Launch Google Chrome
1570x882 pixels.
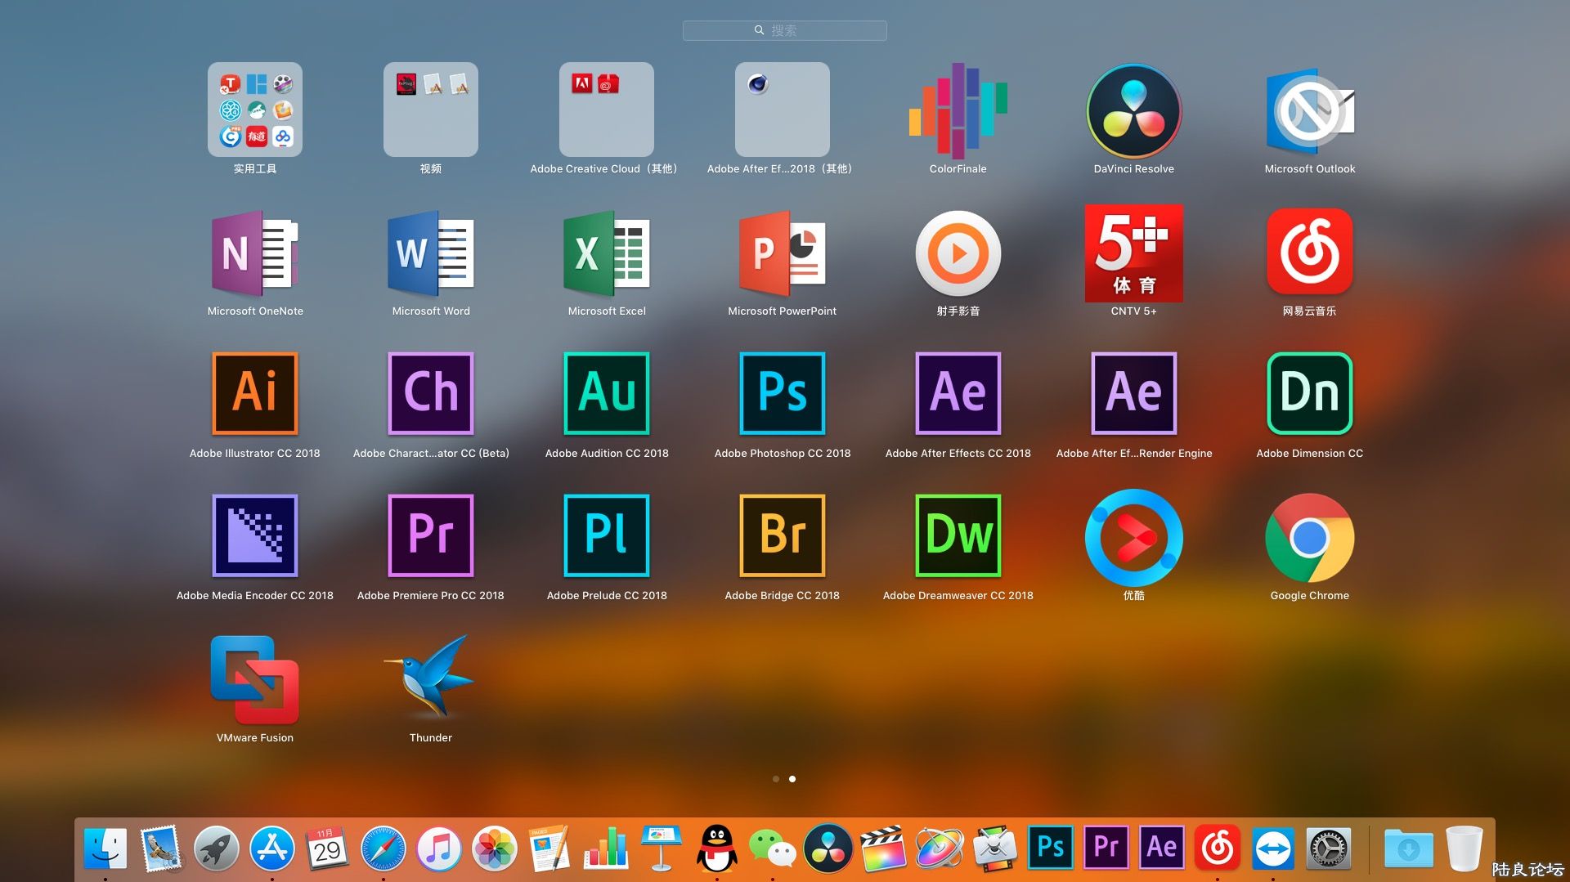tap(1309, 537)
